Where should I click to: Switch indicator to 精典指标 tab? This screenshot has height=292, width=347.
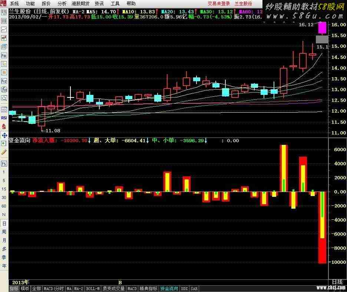pyautogui.click(x=149, y=289)
